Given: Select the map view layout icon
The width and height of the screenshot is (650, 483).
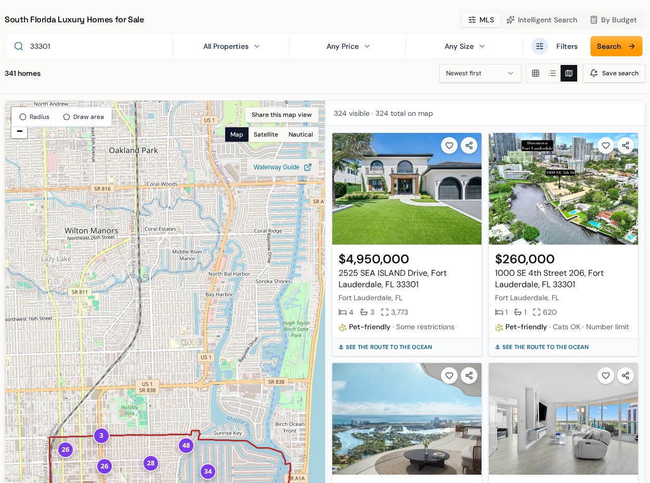Looking at the screenshot, I should click(569, 73).
